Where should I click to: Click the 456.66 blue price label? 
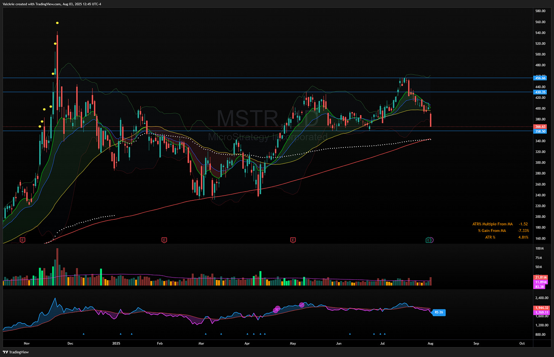point(540,78)
